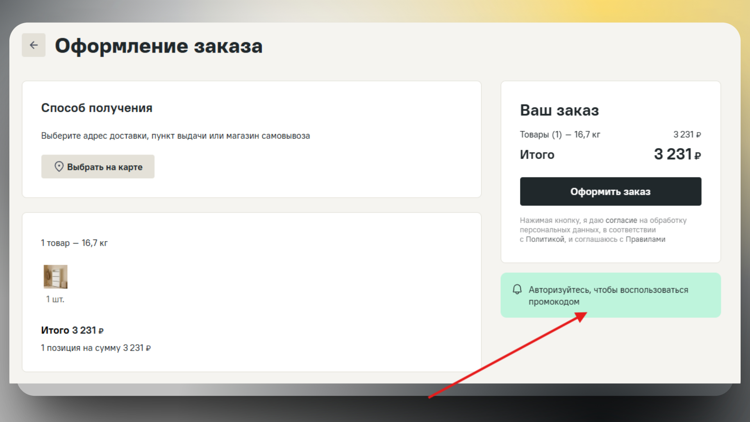Open the product thumbnail image
750x422 pixels.
pyautogui.click(x=55, y=277)
